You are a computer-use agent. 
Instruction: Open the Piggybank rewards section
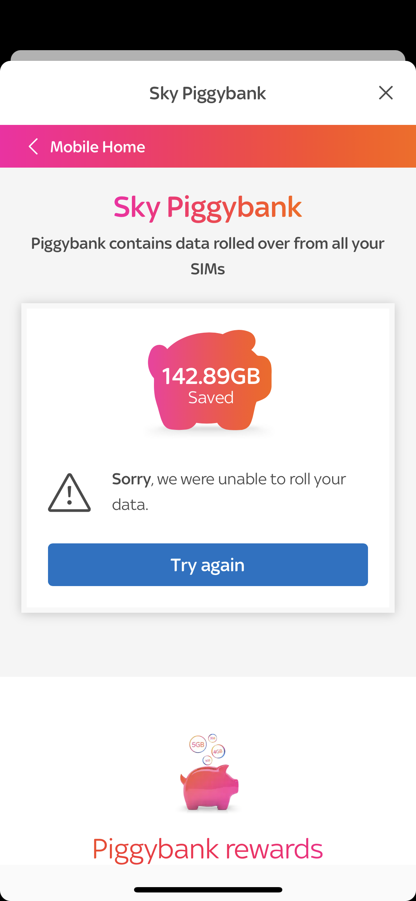[x=208, y=849]
